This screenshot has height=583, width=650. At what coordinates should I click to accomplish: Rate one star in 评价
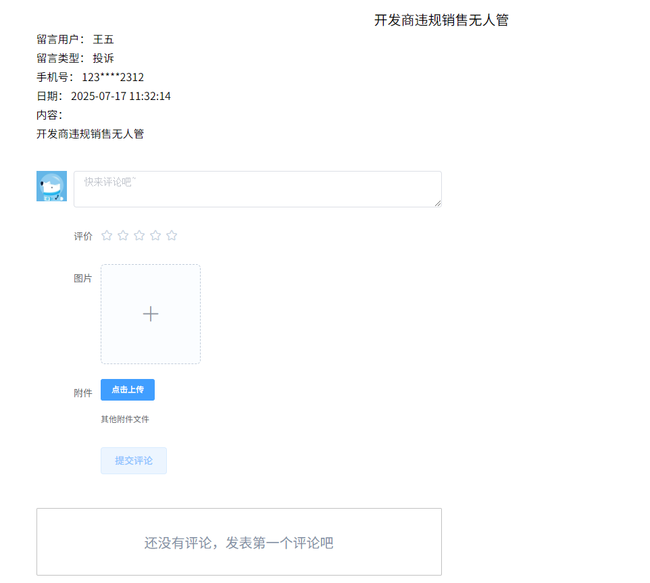107,236
